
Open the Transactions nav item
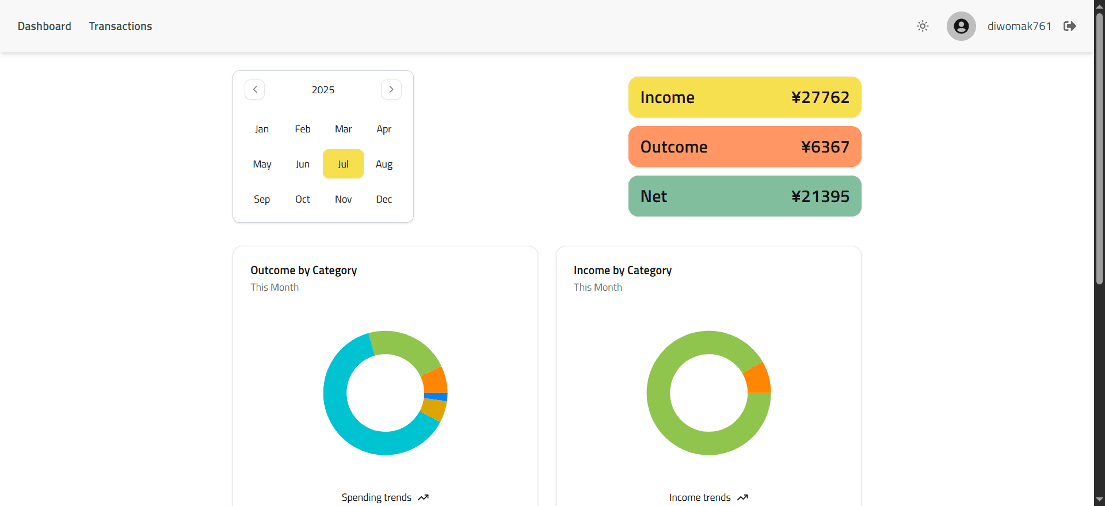[x=120, y=26]
